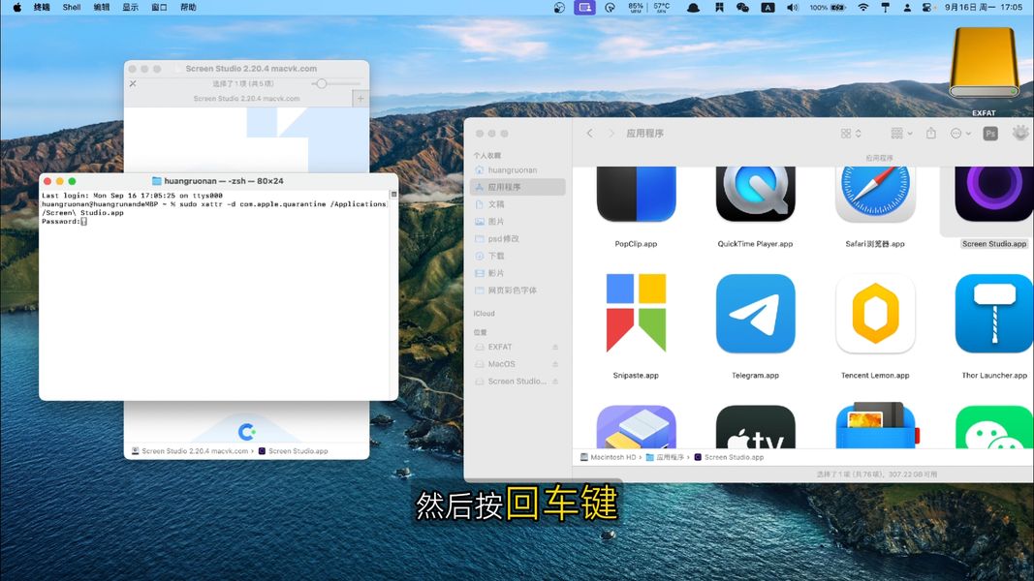Go forward in the Finder window
This screenshot has width=1034, height=581.
(x=611, y=133)
